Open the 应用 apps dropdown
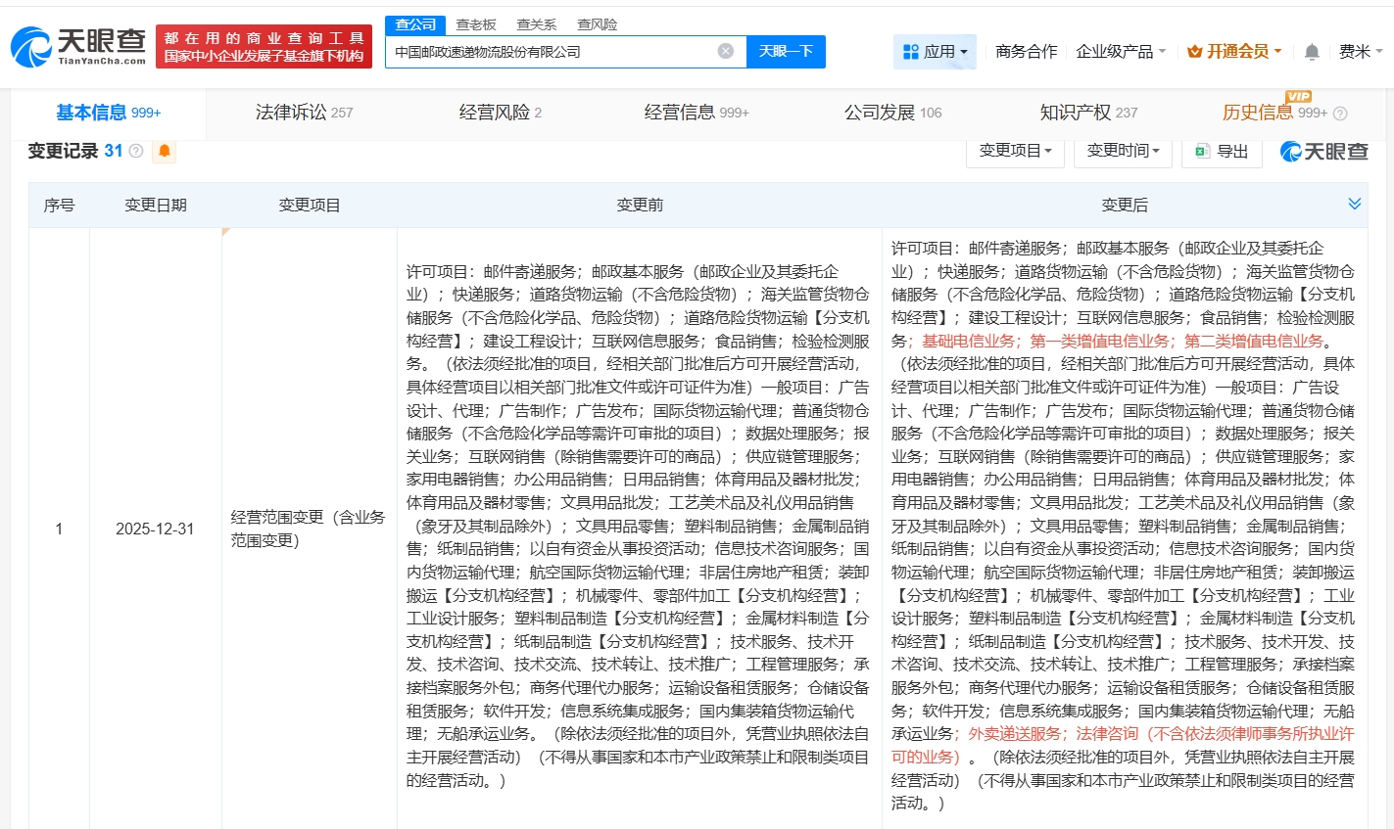1394x829 pixels. pos(935,52)
